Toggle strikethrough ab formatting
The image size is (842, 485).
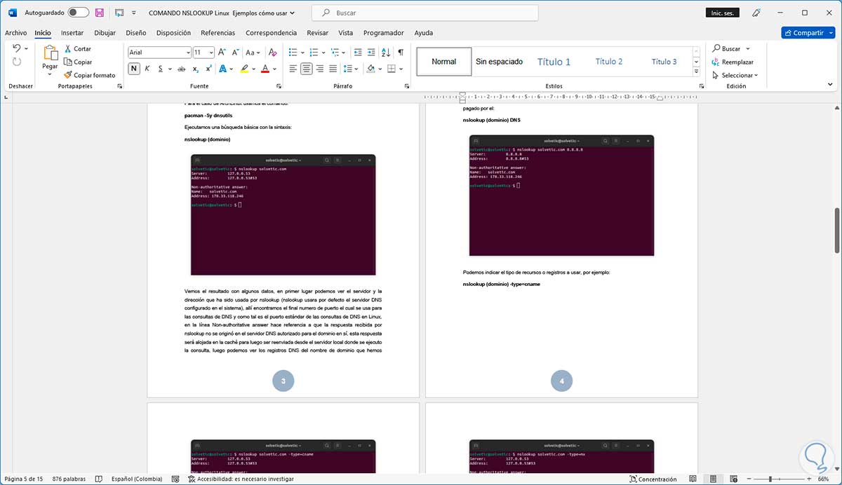point(182,69)
